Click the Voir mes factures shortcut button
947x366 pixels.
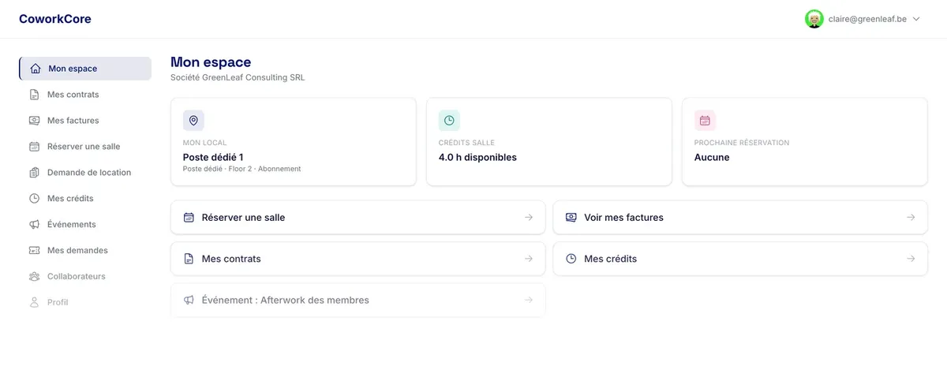coord(740,218)
